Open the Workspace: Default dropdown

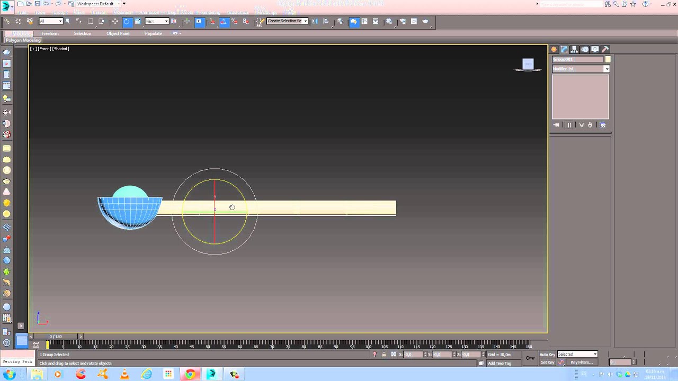(x=99, y=4)
